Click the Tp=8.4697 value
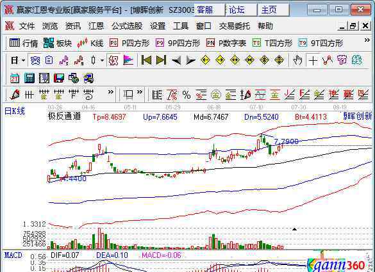Image resolution: width=375 pixels, height=272 pixels. 109,116
